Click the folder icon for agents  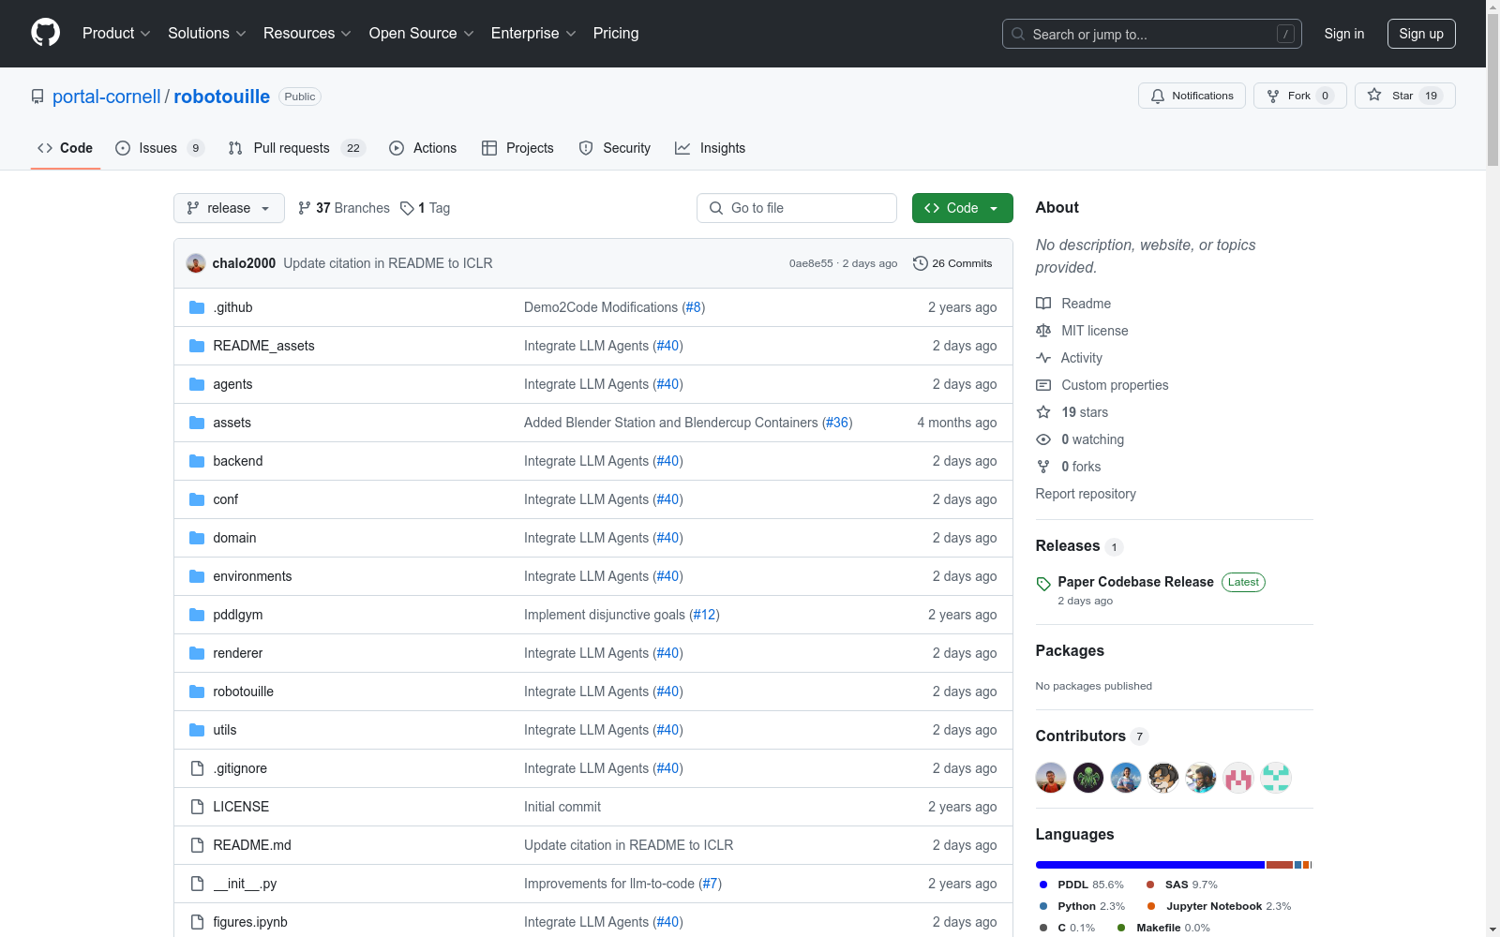point(197,384)
